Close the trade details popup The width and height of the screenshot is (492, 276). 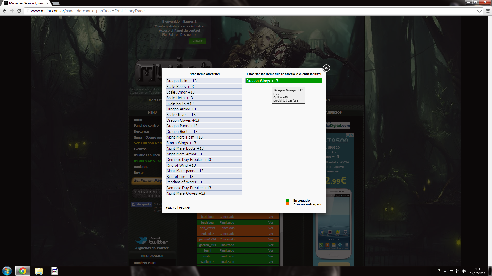coord(326,68)
